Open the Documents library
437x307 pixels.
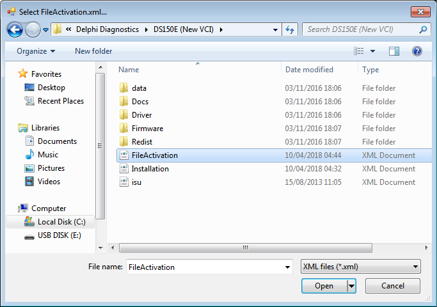tap(57, 141)
